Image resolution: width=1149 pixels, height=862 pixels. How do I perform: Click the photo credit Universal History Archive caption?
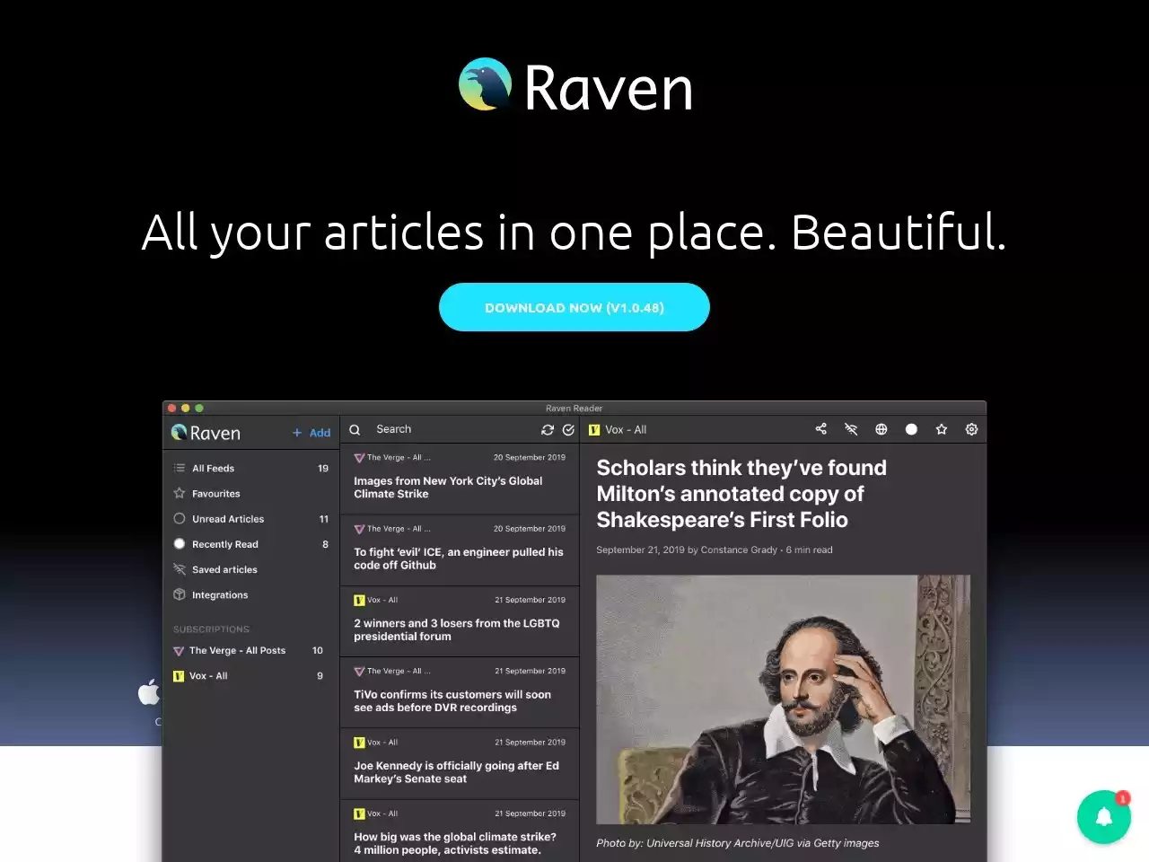tap(738, 843)
